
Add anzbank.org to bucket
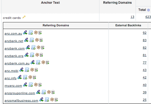(41, 55)
